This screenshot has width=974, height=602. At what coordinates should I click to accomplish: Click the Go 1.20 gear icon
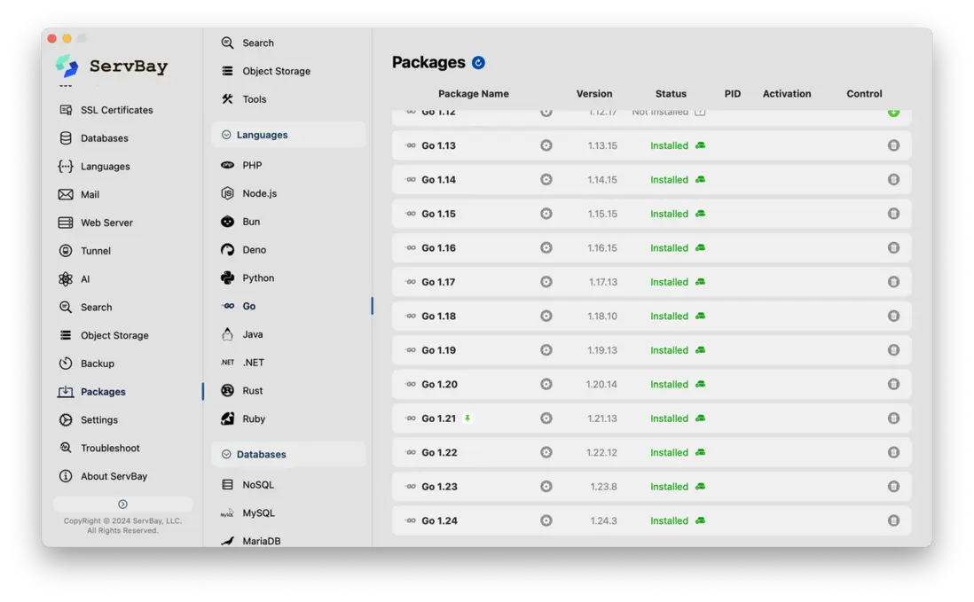(546, 385)
